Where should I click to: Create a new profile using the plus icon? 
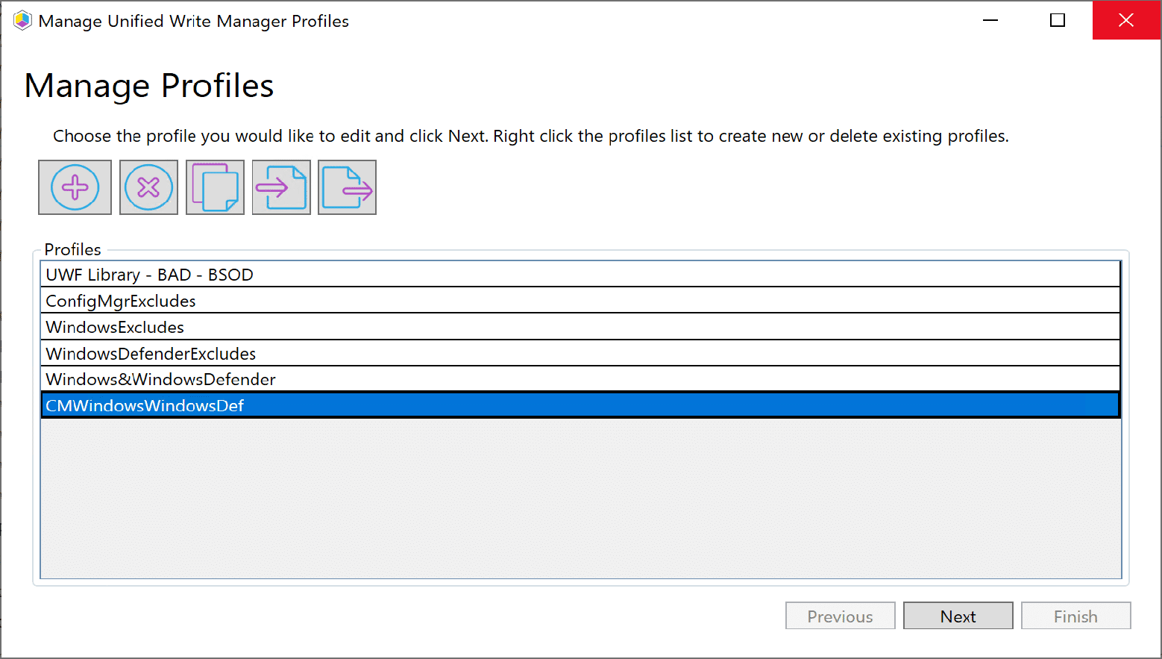click(x=75, y=187)
